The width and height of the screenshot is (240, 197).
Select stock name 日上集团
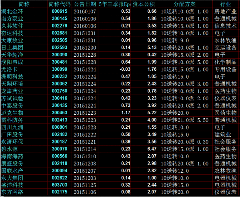coord(12,48)
